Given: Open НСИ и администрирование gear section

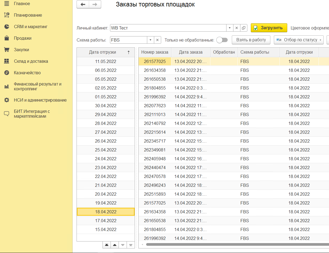Looking at the screenshot, I should pos(7,100).
